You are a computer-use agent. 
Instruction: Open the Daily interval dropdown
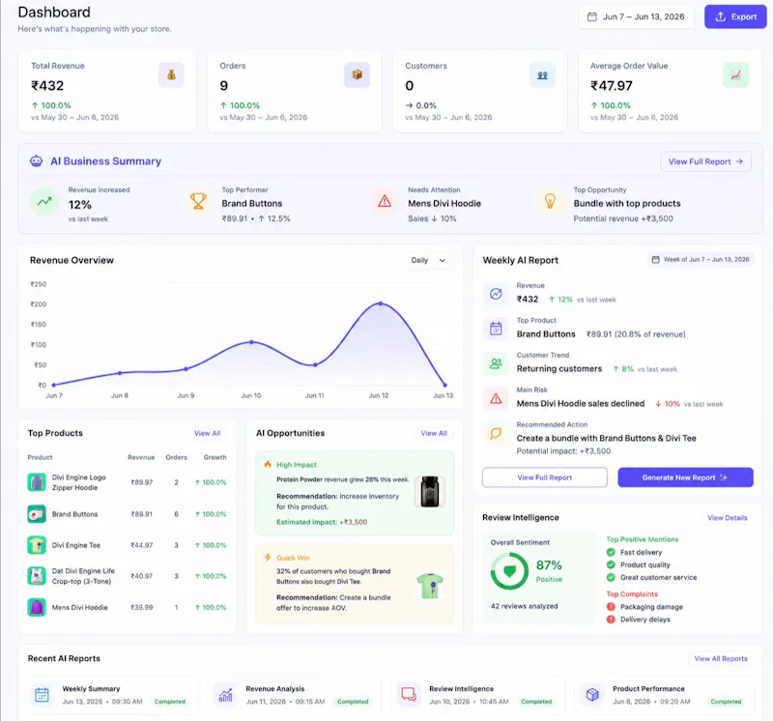tap(428, 260)
